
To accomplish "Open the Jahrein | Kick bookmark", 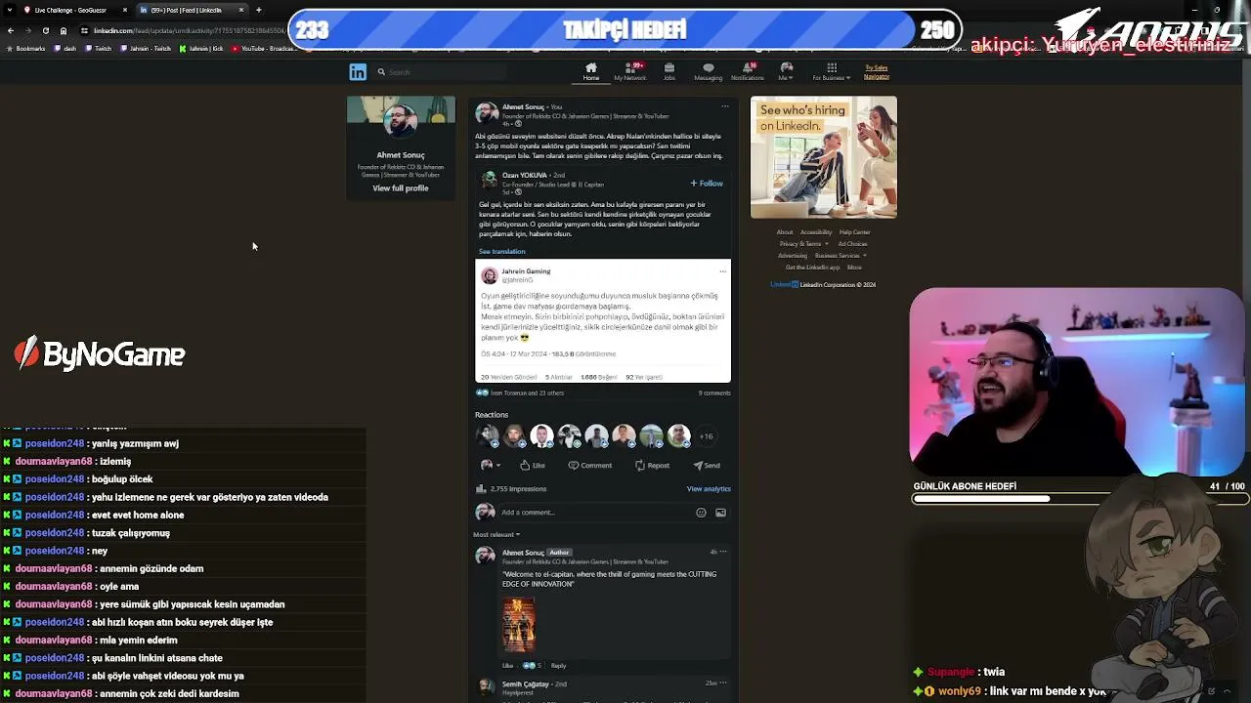I will pyautogui.click(x=202, y=48).
